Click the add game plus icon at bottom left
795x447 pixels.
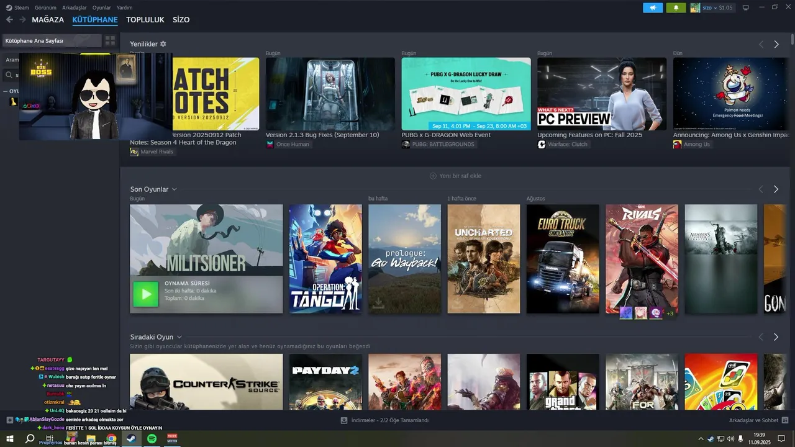click(10, 420)
